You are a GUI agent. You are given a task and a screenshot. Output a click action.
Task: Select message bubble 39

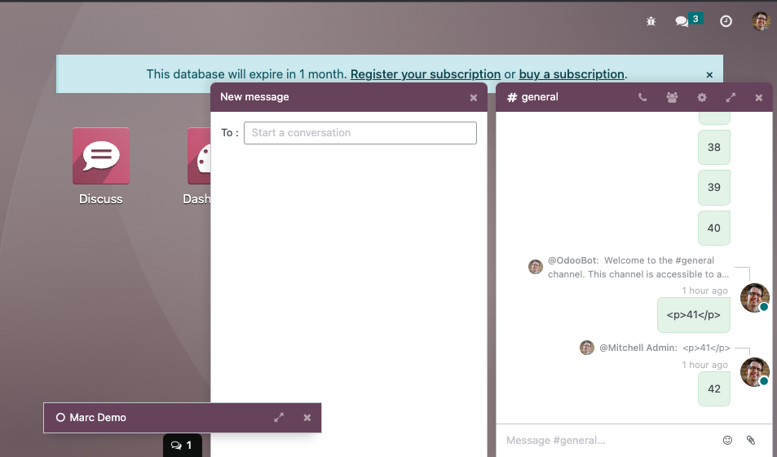714,188
